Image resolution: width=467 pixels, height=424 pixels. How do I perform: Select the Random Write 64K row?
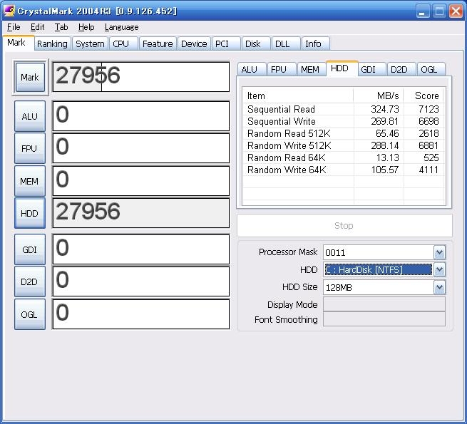click(344, 170)
